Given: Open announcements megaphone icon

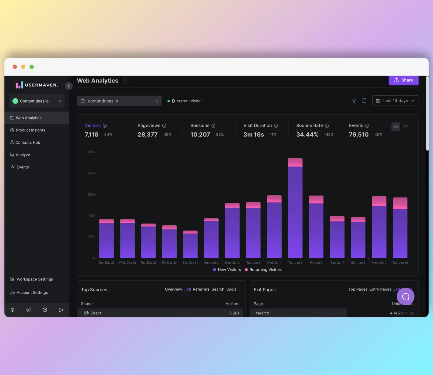Looking at the screenshot, I should (x=29, y=310).
